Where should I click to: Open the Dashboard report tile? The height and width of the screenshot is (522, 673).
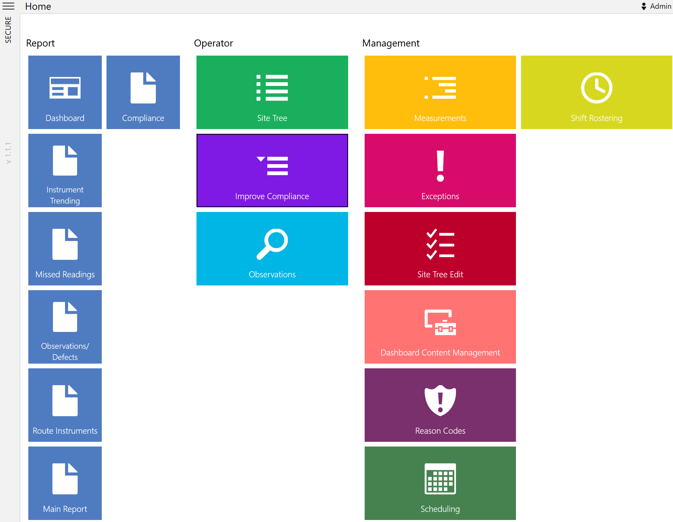click(x=65, y=92)
